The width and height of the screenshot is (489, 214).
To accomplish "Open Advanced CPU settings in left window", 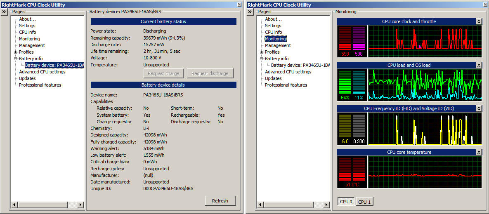I will (42, 72).
